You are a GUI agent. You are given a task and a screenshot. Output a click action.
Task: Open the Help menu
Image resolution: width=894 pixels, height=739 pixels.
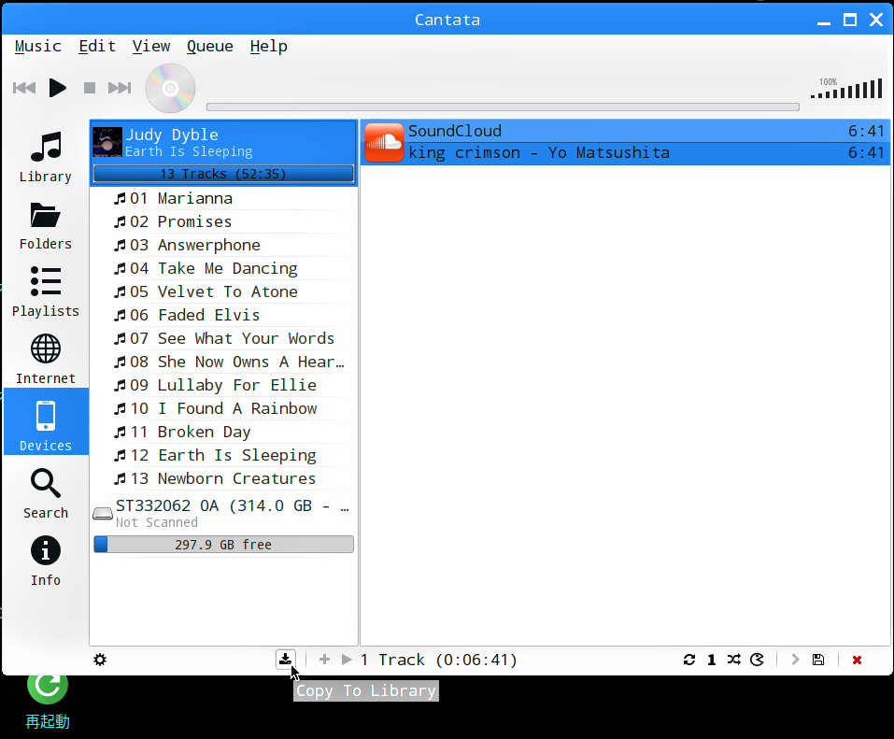pyautogui.click(x=268, y=46)
